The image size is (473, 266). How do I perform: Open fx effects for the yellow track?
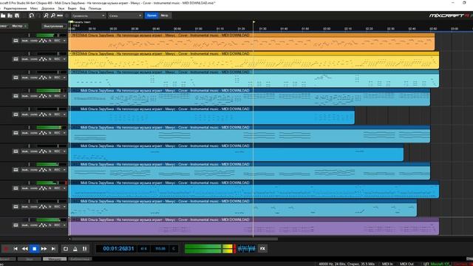pos(50,59)
